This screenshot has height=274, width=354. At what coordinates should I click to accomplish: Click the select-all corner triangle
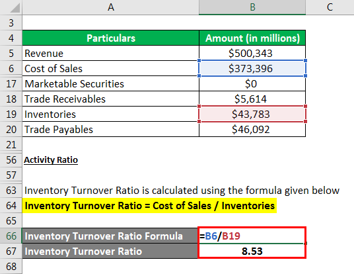pyautogui.click(x=15, y=8)
